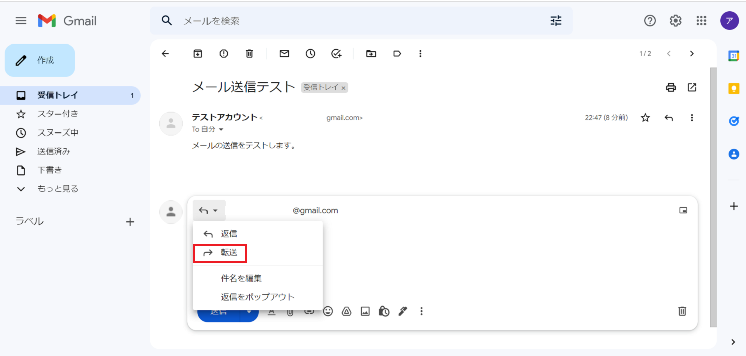Click the 作成 compose button
Image resolution: width=746 pixels, height=356 pixels.
[x=40, y=60]
